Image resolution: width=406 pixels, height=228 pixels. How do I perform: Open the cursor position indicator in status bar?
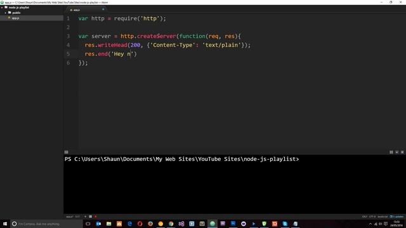pyautogui.click(x=77, y=217)
